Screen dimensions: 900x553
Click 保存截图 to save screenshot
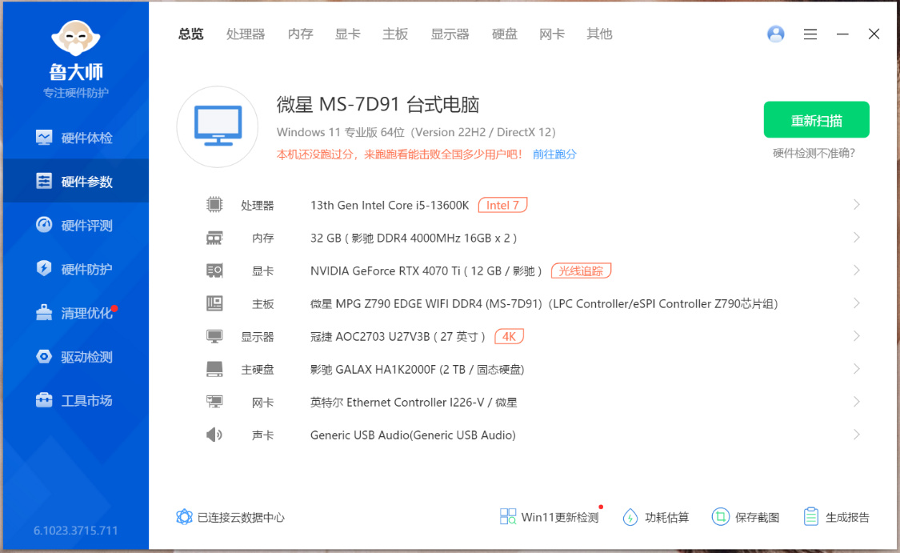tap(746, 518)
